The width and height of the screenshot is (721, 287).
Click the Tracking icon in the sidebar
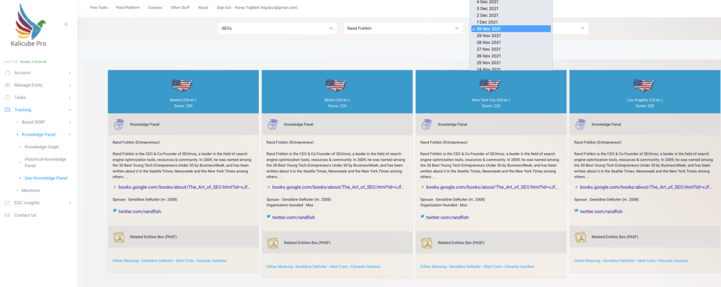pyautogui.click(x=8, y=110)
